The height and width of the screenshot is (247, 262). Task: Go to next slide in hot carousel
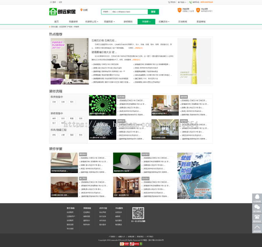85,61
